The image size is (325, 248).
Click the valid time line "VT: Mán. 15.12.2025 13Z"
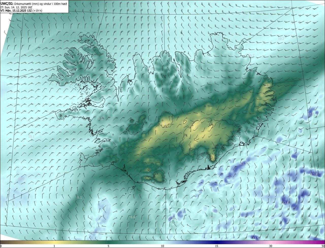coord(16,11)
